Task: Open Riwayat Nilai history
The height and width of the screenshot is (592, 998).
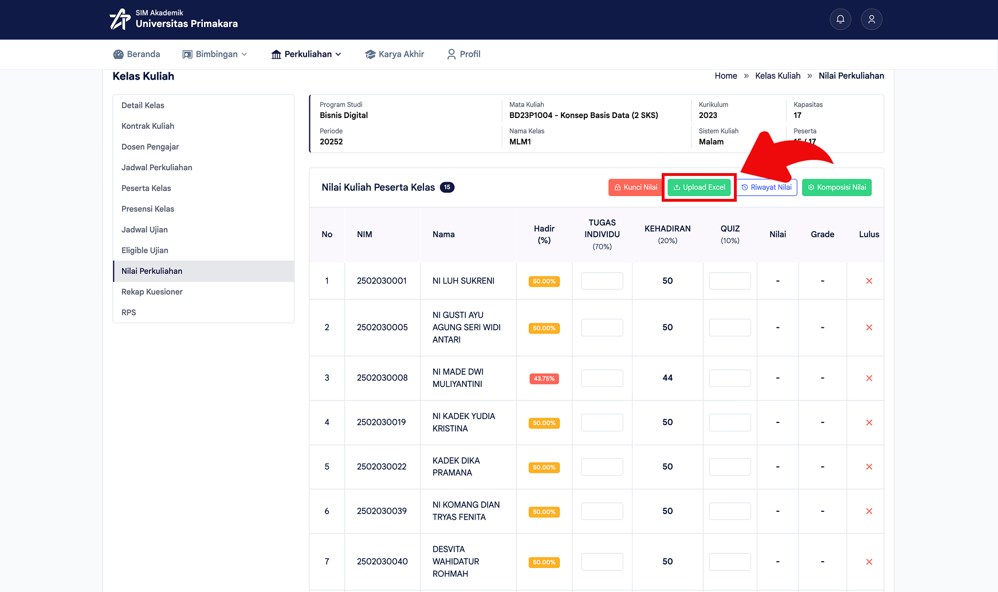Action: coord(767,187)
